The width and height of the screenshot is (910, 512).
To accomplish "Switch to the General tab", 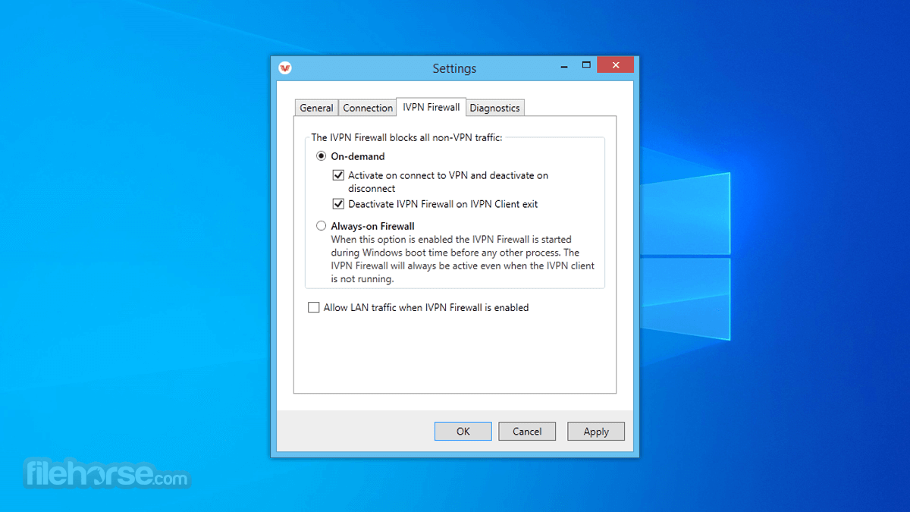I will click(x=316, y=108).
